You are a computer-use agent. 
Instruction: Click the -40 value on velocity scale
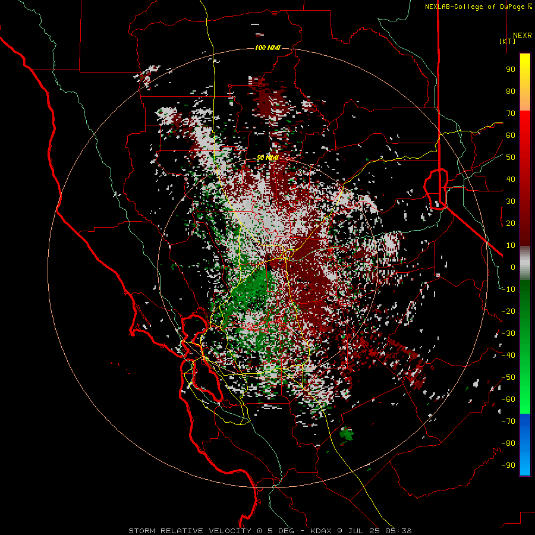click(x=508, y=355)
